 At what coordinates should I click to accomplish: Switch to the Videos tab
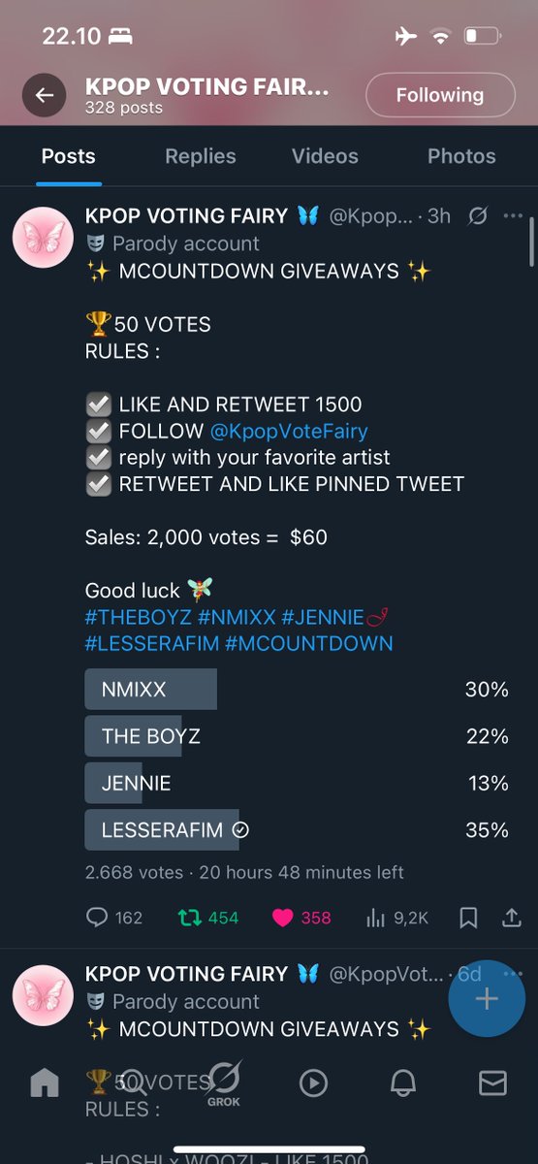pos(325,156)
